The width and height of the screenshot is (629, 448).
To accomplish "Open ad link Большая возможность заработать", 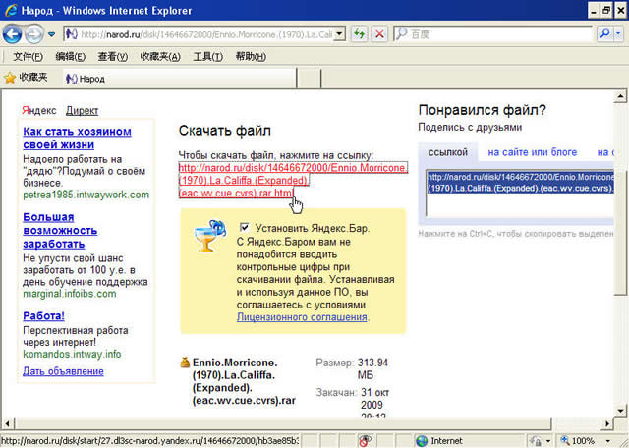I will (60, 230).
